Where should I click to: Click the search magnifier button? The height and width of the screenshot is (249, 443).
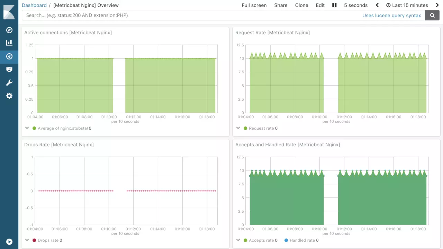(432, 15)
